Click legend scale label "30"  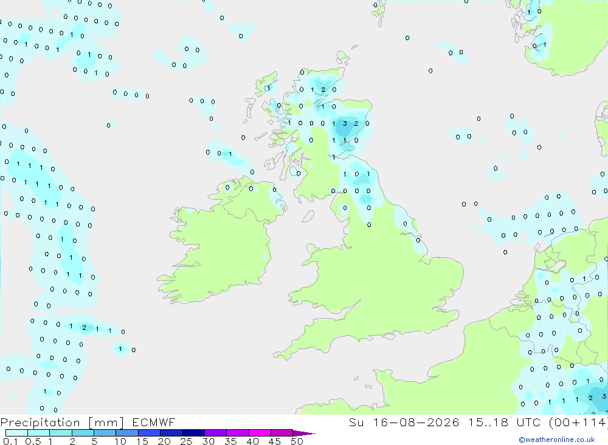(208, 441)
